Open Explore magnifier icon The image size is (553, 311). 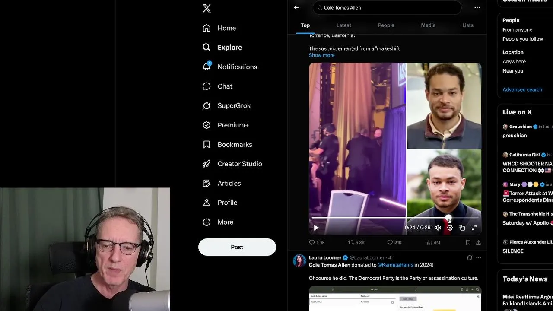[207, 48]
